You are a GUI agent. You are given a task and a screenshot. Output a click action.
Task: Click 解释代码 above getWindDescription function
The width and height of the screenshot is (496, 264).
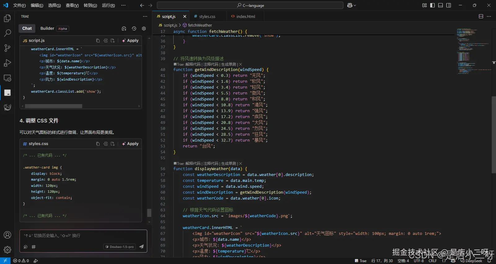coord(193,64)
